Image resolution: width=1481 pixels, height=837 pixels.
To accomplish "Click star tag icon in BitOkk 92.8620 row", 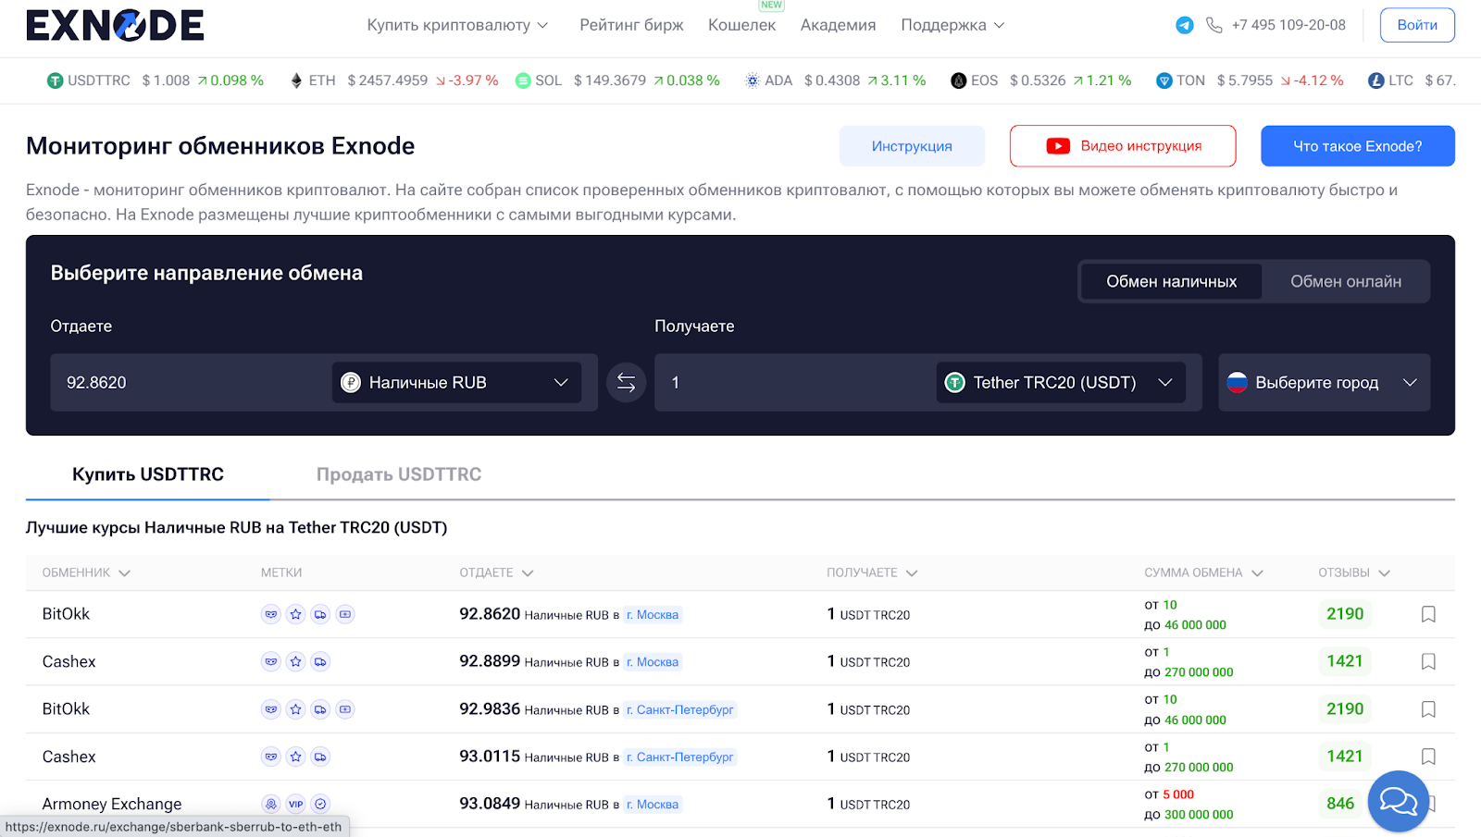I will point(296,614).
